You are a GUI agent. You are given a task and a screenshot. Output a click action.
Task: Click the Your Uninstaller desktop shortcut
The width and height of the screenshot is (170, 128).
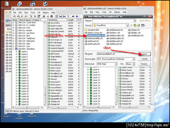(x=20, y=116)
